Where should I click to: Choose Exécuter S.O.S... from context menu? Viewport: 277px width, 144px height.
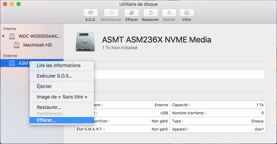point(62,76)
